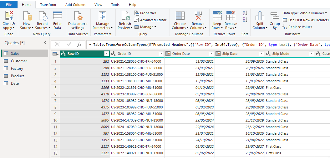Open the Recent Sources icon
The image size is (330, 158).
pyautogui.click(x=43, y=16)
